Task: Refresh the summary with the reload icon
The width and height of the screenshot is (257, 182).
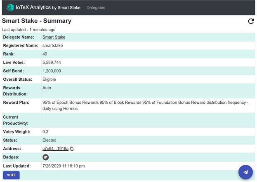Action: 251,21
